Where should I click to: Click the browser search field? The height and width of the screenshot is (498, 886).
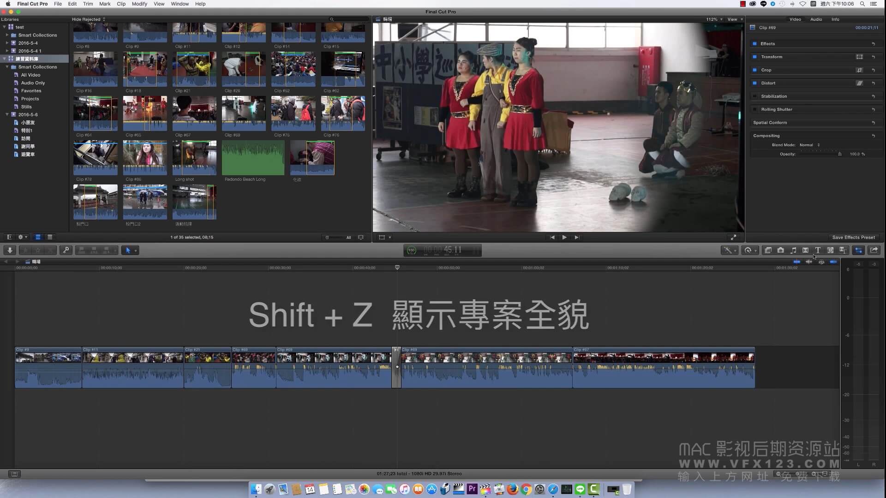(x=349, y=19)
